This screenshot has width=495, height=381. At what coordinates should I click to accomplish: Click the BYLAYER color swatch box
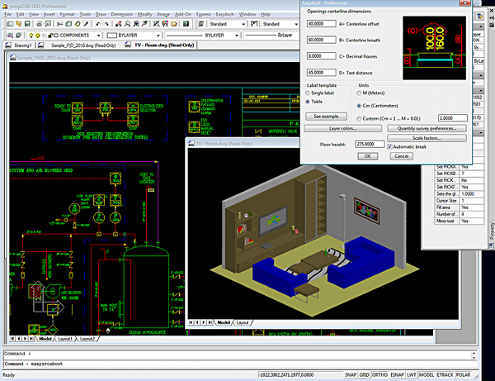pyautogui.click(x=112, y=36)
